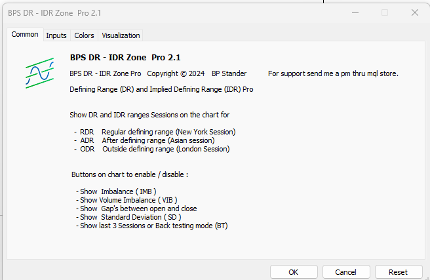Click the RDR Regular defining range line
The height and width of the screenshot is (280, 430).
(x=155, y=132)
